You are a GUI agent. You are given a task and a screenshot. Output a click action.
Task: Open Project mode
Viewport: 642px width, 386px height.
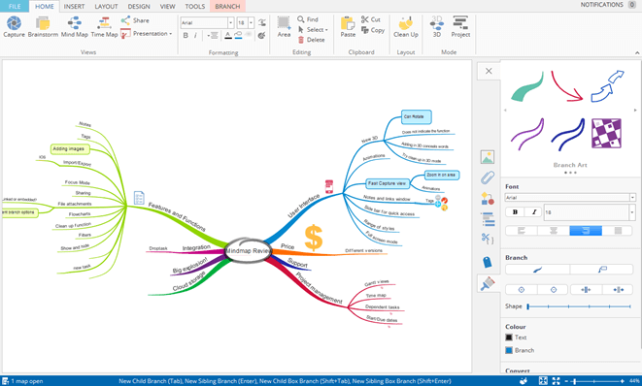point(460,26)
